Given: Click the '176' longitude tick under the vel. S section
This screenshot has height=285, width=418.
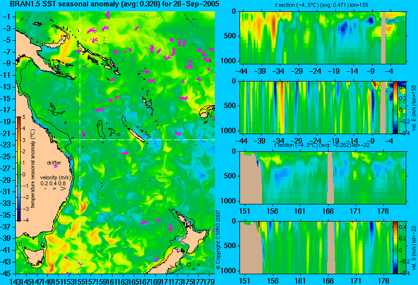Looking at the screenshot, I should (384, 281).
